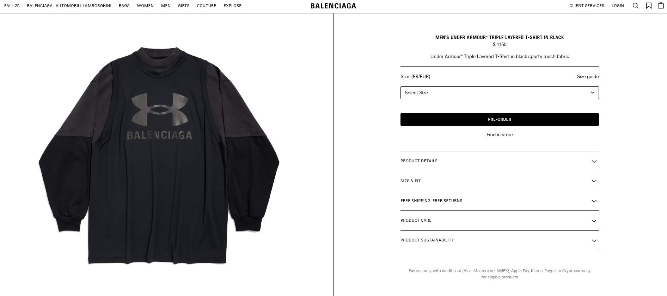Image resolution: width=667 pixels, height=296 pixels.
Task: Open the search magnifier icon
Action: point(636,6)
